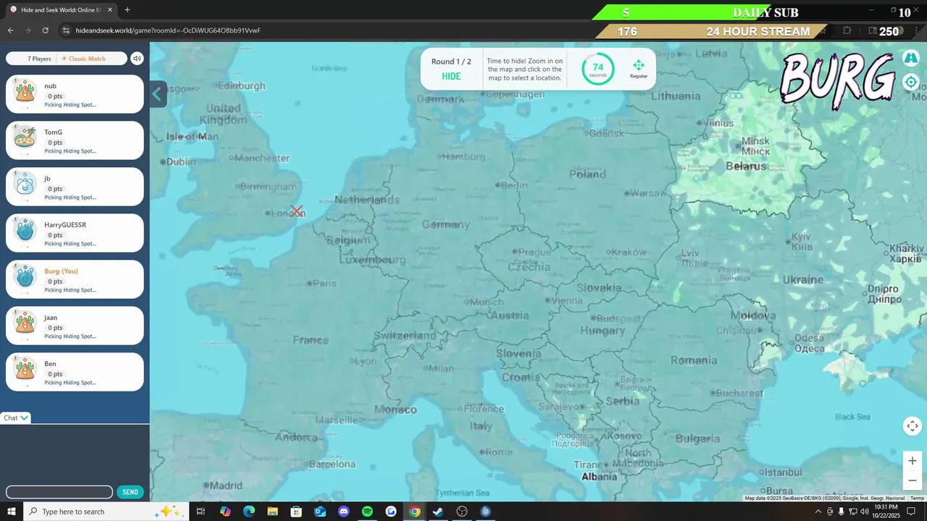
Task: Open Spotify from the taskbar
Action: click(367, 512)
